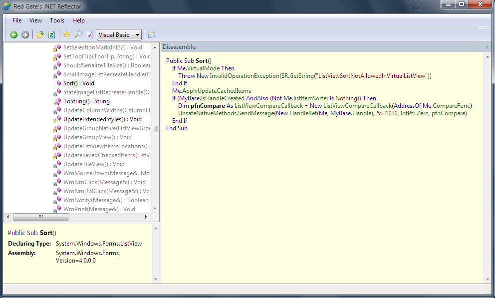Select WmPrint(Message&) : Void
Image resolution: width=495 pixels, height=298 pixels.
[x=99, y=209]
